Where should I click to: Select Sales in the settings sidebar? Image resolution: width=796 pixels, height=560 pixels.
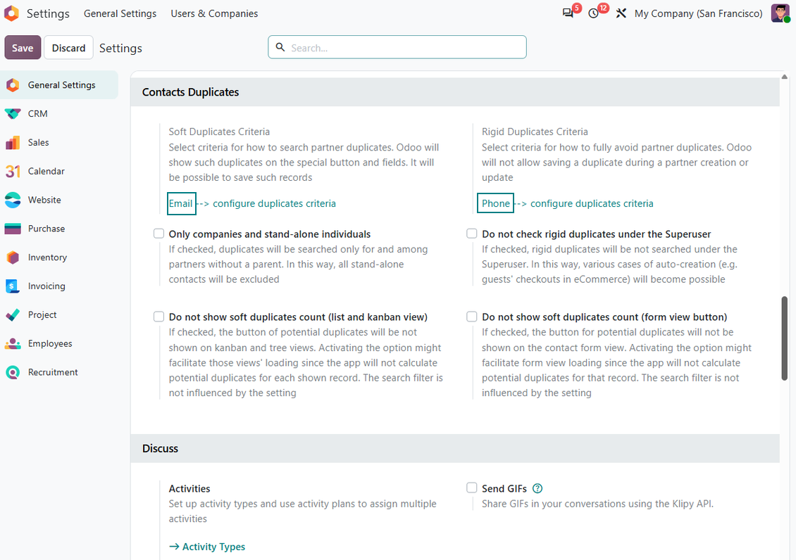click(59, 142)
